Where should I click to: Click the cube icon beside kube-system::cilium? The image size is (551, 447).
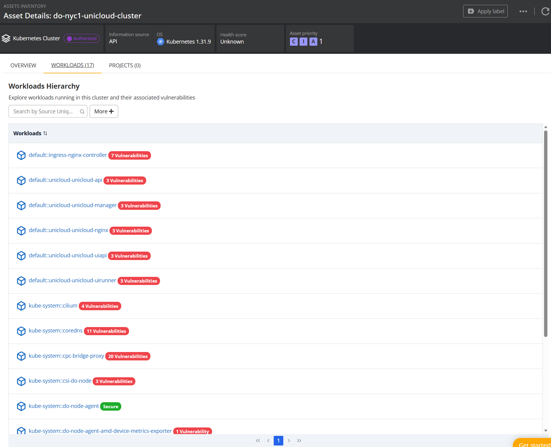(x=21, y=306)
